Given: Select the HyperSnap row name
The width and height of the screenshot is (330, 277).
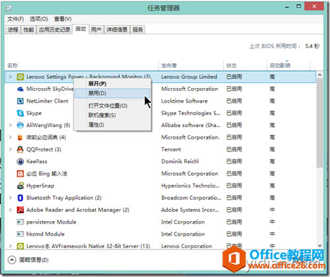Looking at the screenshot, I should (x=40, y=186).
